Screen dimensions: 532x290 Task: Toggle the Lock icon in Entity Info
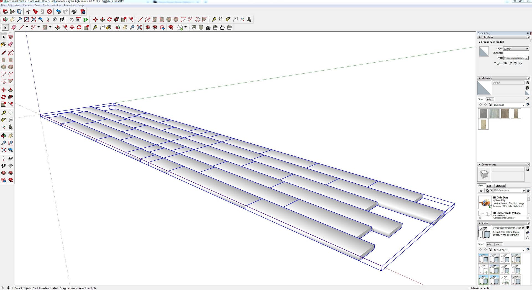click(510, 63)
